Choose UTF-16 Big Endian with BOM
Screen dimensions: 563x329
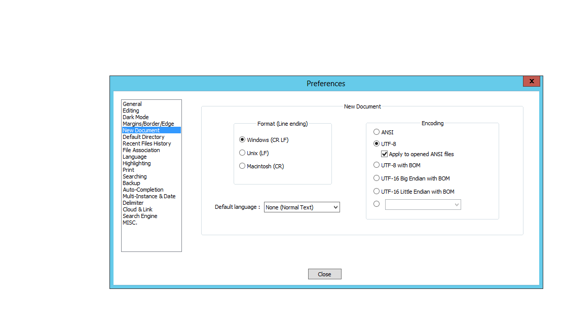377,178
